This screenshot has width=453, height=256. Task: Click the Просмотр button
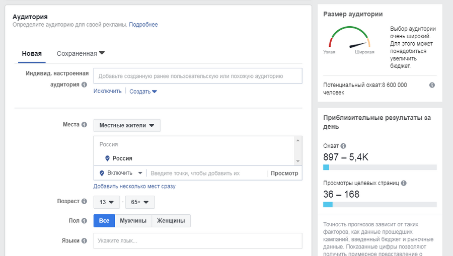pos(284,173)
